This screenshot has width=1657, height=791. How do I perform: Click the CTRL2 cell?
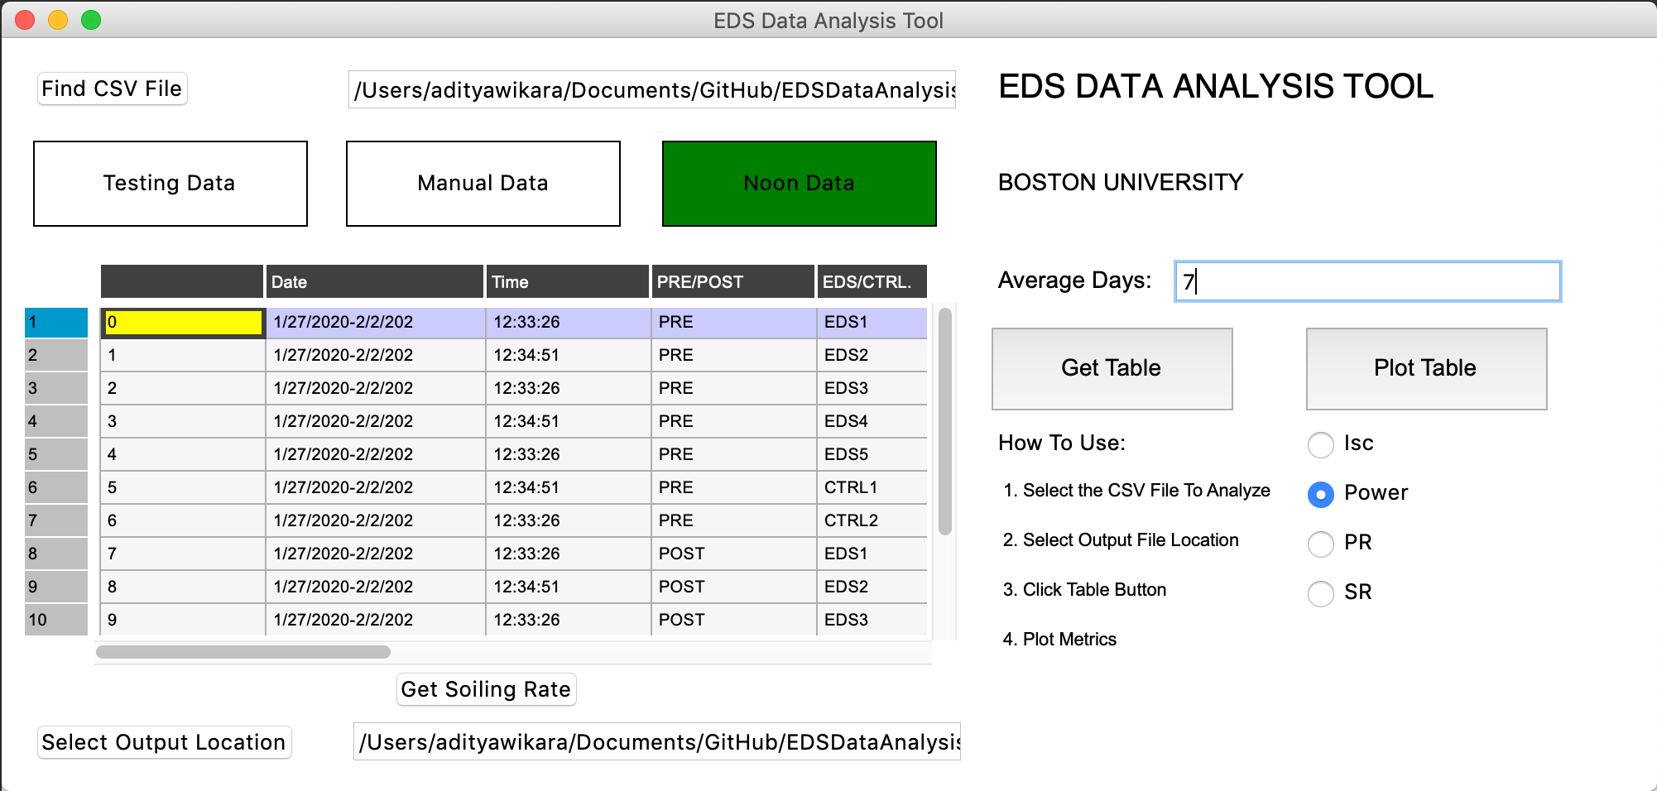point(872,520)
